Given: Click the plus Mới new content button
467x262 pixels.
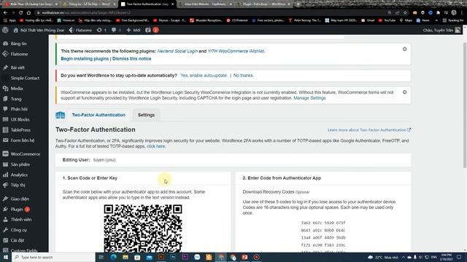Looking at the screenshot, I should coord(133,30).
